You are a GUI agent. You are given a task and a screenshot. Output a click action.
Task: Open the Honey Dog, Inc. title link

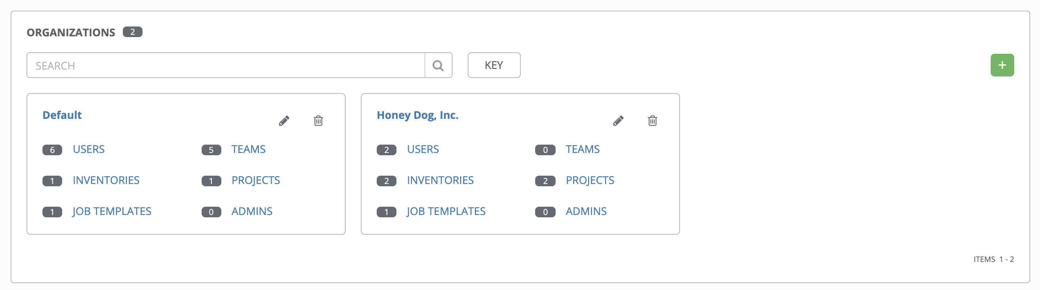pos(417,115)
